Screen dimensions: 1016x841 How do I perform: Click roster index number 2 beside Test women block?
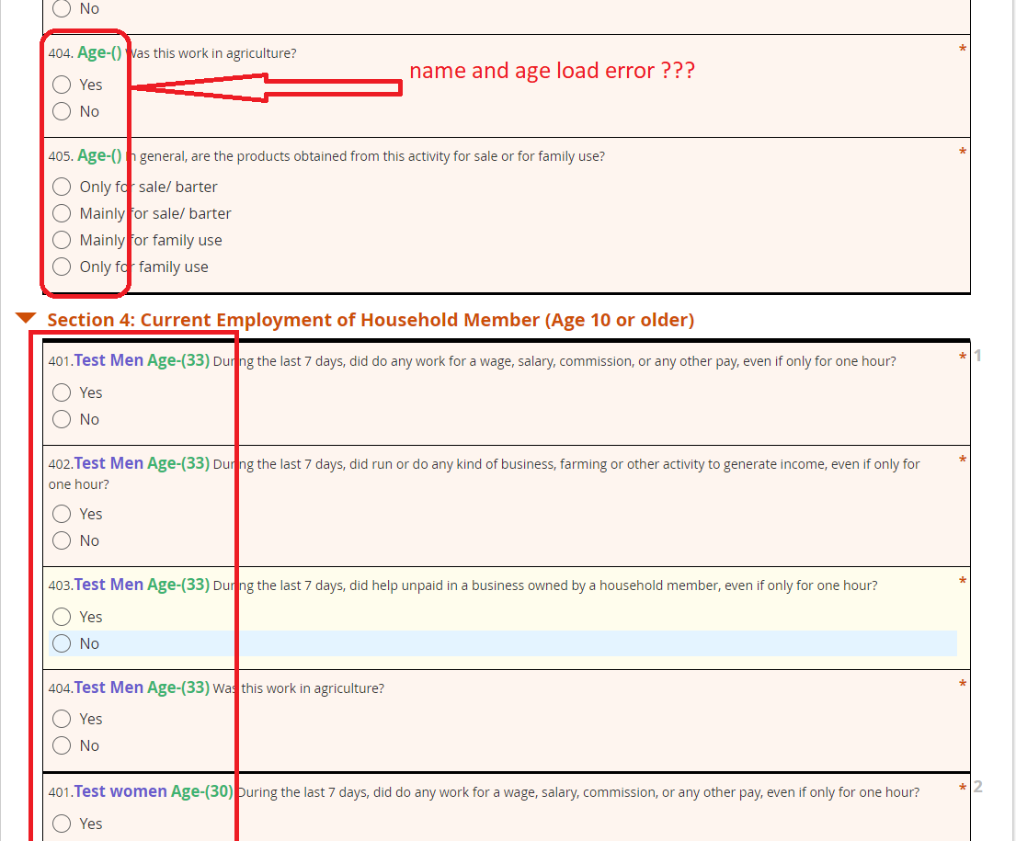point(976,786)
